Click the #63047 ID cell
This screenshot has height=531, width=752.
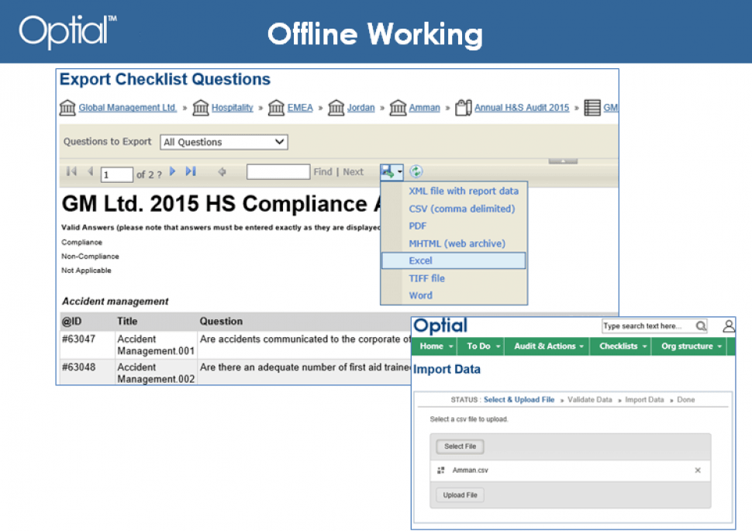click(x=88, y=344)
